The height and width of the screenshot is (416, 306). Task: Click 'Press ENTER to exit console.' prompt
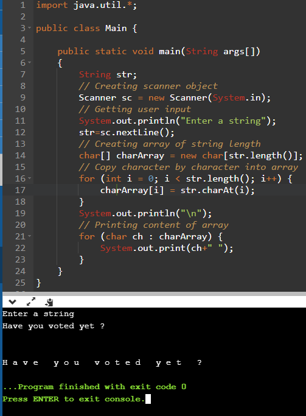click(x=74, y=399)
